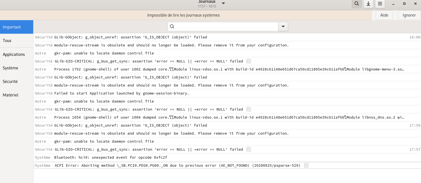
Task: Expand search filter dropdown arrow
Action: 283,27
